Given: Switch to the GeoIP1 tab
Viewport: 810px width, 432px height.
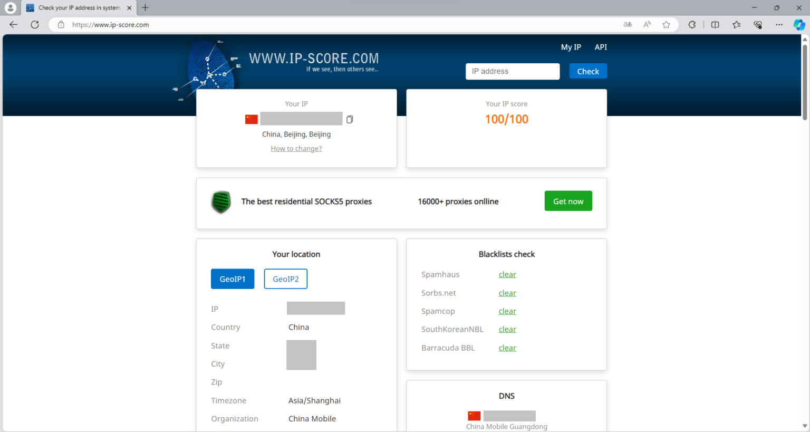Looking at the screenshot, I should pos(233,279).
